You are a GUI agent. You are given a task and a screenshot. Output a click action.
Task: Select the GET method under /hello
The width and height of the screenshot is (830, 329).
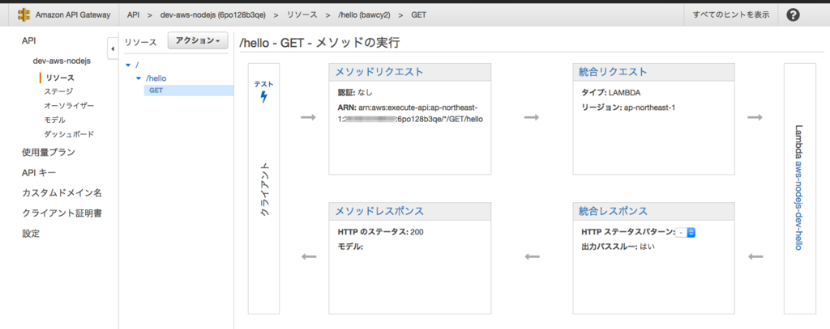tap(156, 91)
